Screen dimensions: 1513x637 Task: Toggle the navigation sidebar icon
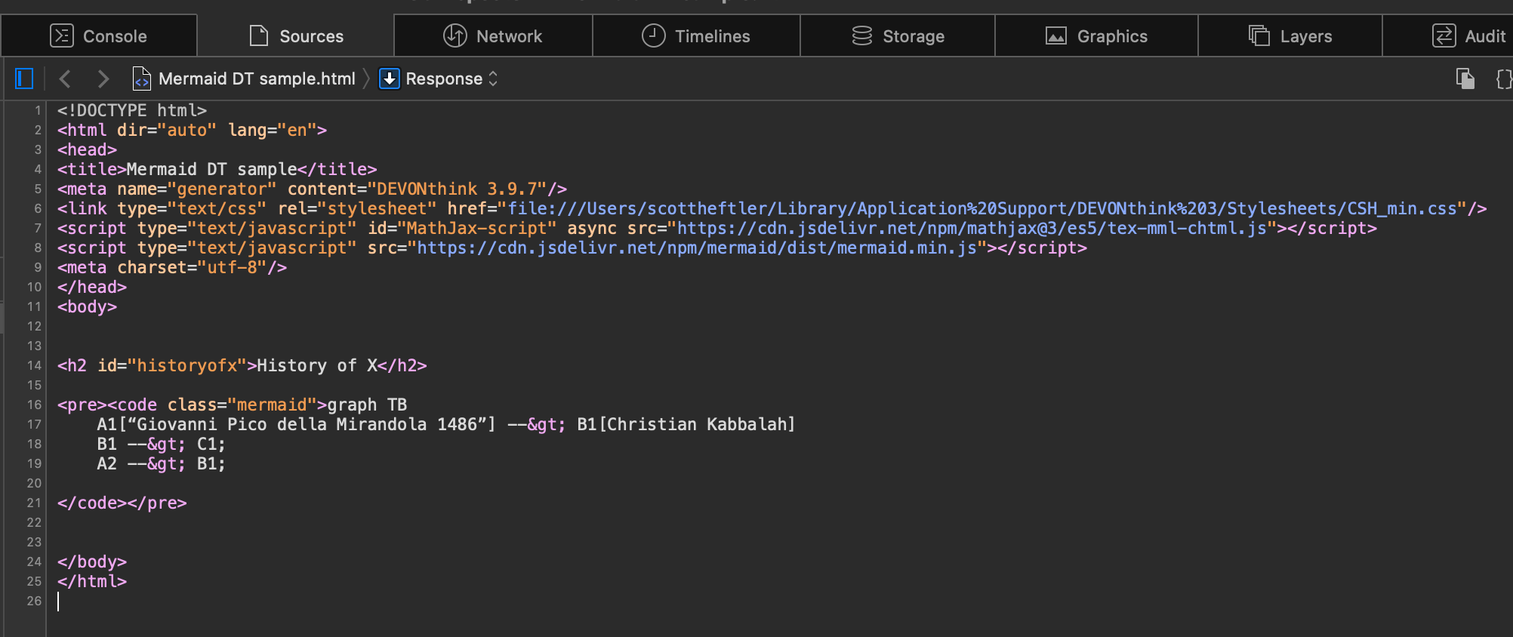[x=24, y=78]
